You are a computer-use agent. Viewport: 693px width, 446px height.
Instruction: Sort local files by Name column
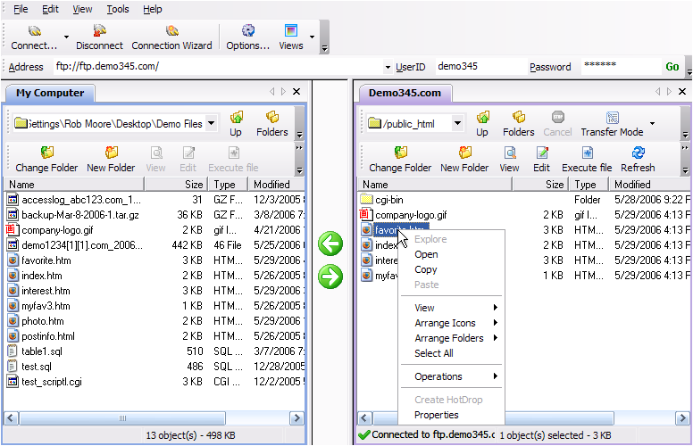tap(74, 184)
